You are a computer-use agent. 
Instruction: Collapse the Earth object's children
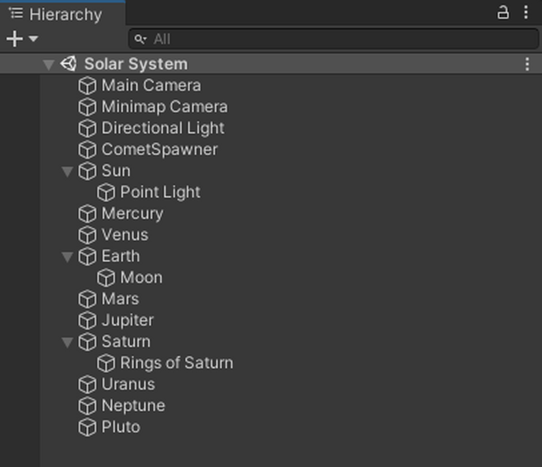click(67, 257)
